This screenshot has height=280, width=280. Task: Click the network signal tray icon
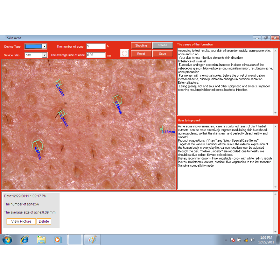tap(246, 240)
